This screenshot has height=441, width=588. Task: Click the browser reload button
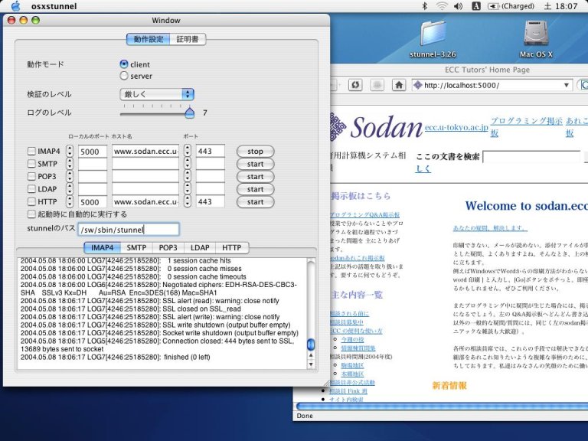tap(355, 85)
